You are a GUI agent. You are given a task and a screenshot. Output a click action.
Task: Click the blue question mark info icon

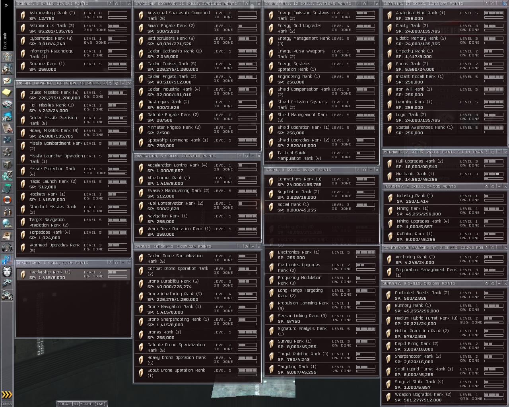click(x=7, y=260)
